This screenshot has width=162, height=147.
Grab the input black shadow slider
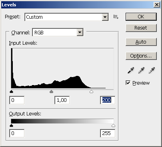click(x=12, y=91)
